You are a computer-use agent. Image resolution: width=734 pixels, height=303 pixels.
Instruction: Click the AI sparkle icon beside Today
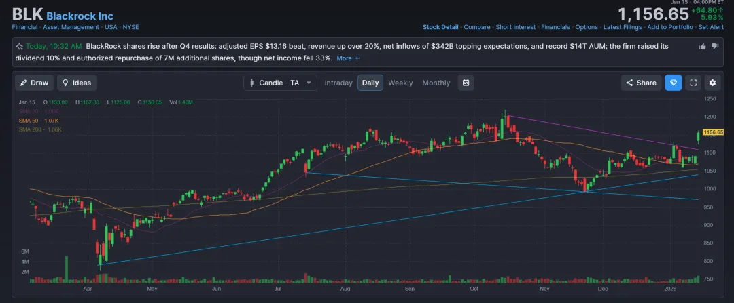click(19, 46)
